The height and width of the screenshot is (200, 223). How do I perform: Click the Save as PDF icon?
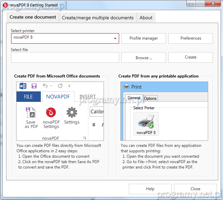pyautogui.click(x=30, y=113)
